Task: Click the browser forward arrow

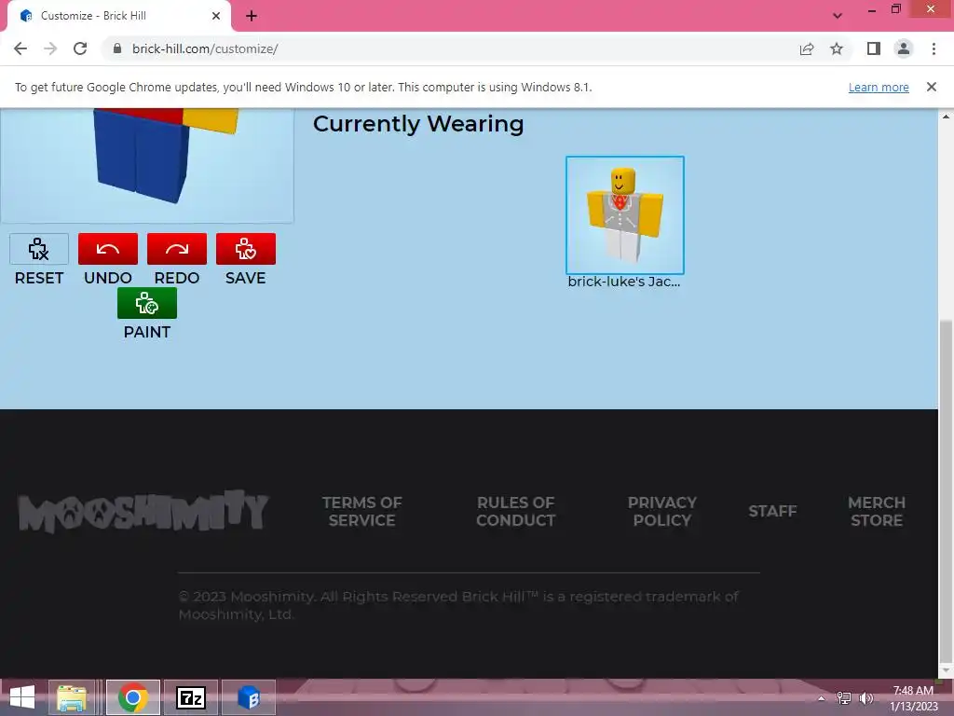Action: tap(50, 48)
